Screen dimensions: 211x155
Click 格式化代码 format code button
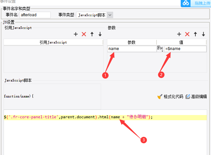(x=170, y=97)
